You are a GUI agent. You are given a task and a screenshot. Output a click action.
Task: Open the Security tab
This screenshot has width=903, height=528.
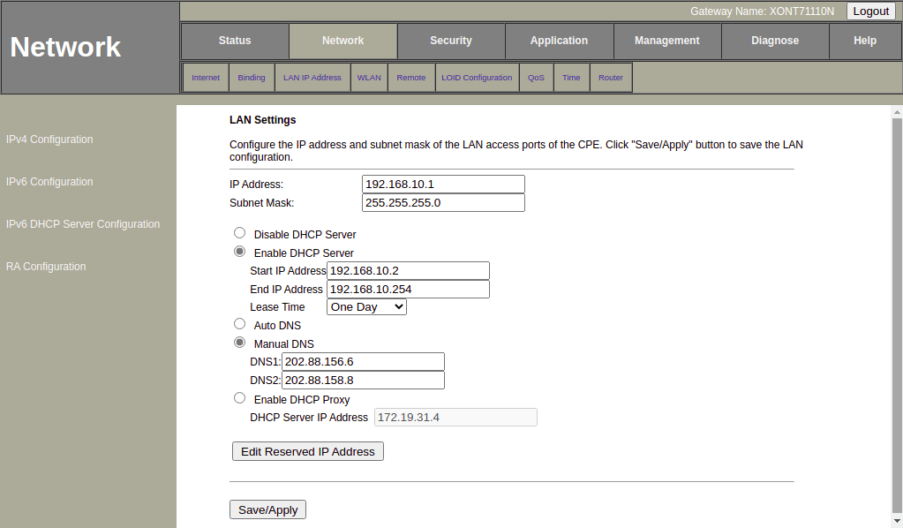451,41
